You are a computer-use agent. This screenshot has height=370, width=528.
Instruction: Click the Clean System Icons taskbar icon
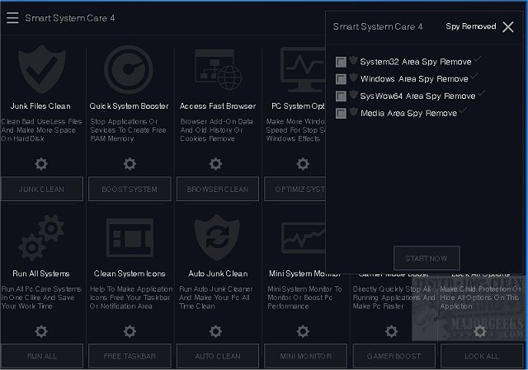pos(130,237)
